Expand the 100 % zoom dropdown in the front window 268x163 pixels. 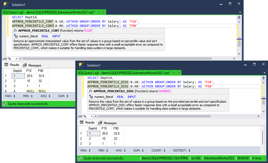point(92,116)
